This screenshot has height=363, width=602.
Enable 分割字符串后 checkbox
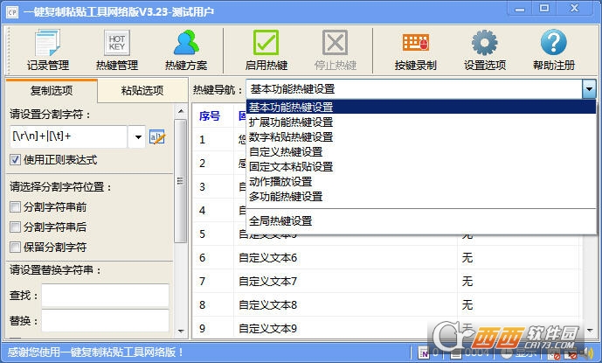16,227
